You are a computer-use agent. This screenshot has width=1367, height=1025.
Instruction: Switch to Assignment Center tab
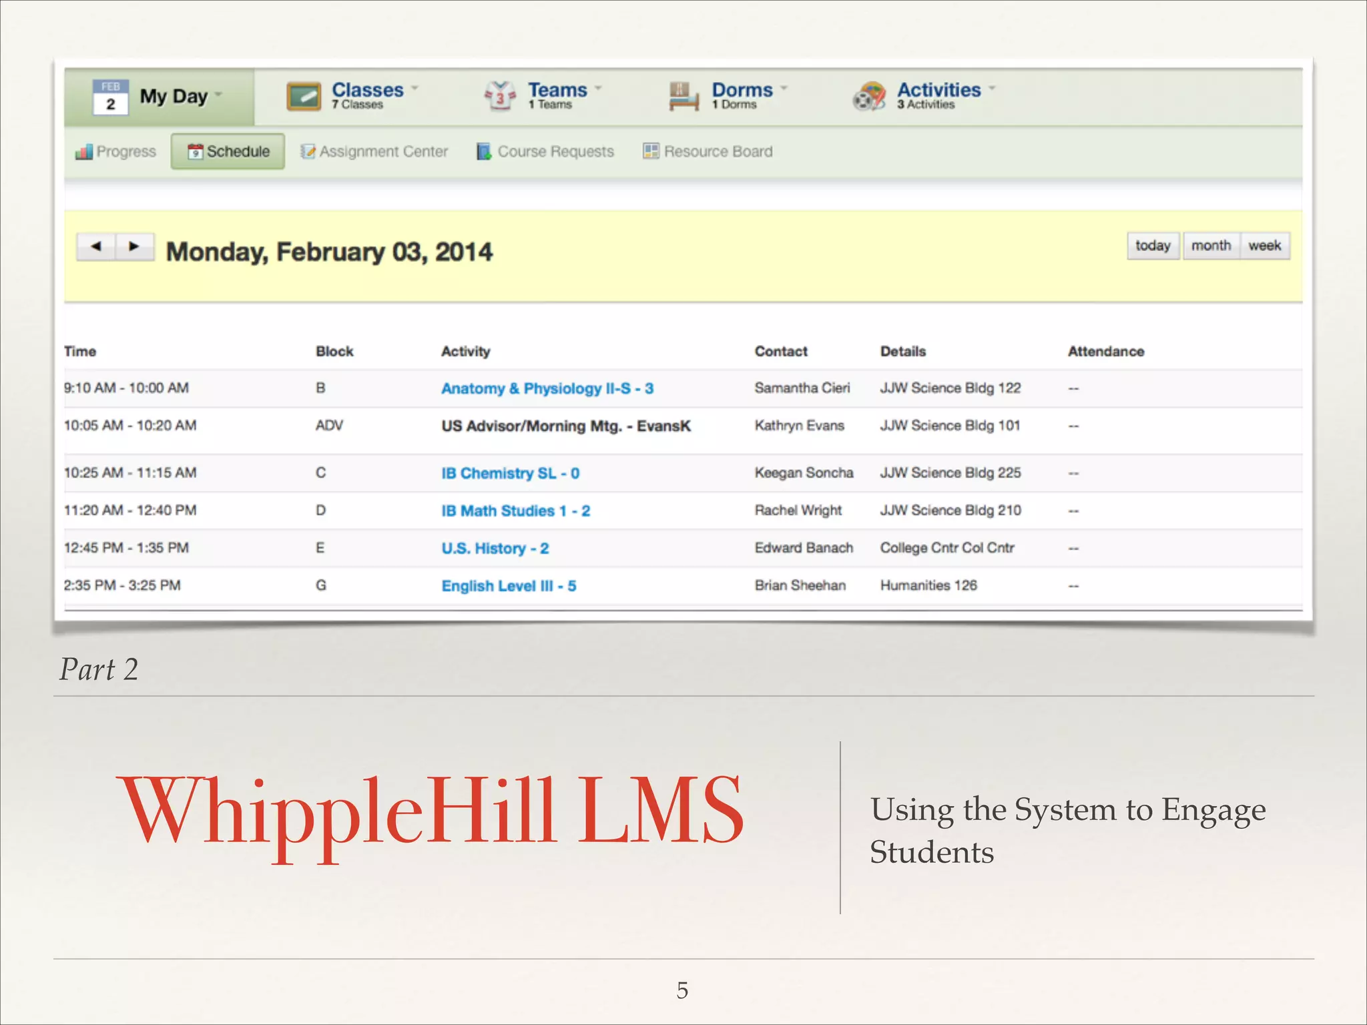tap(374, 152)
